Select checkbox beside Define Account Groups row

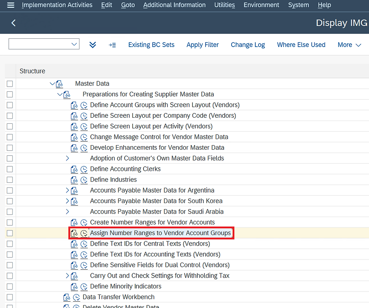pos(10,105)
